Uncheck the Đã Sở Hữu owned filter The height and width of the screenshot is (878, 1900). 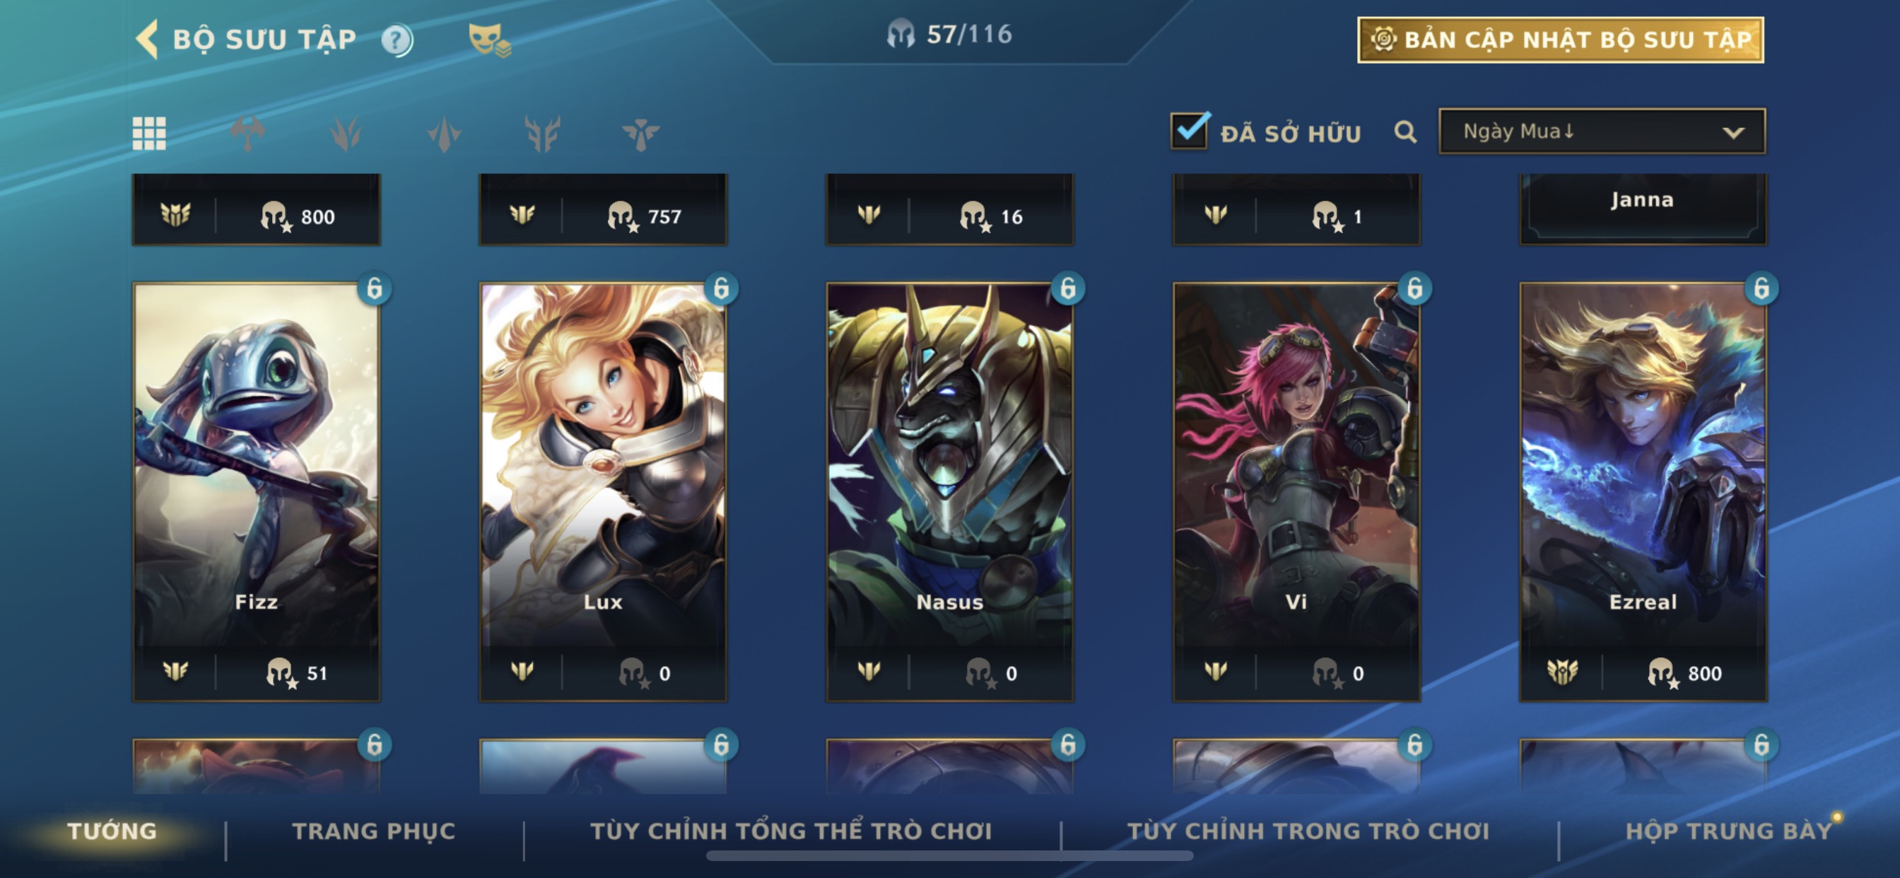[x=1190, y=131]
